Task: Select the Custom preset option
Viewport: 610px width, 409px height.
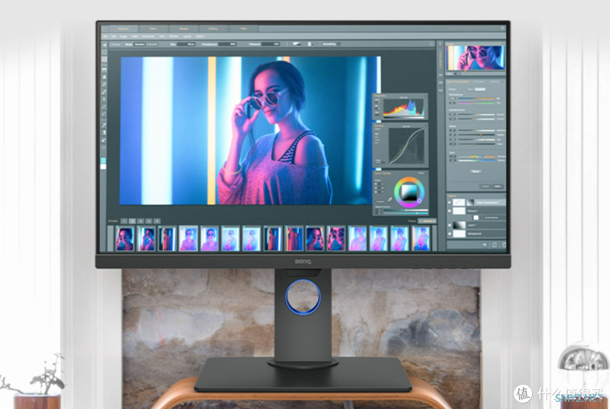Action: (x=481, y=89)
